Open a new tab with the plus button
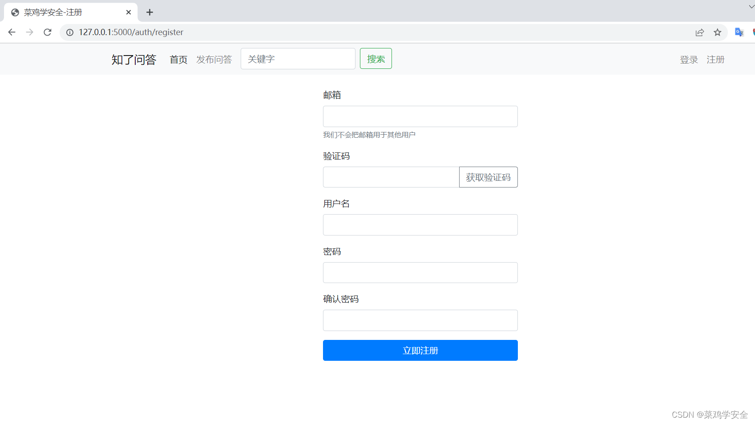Image resolution: width=755 pixels, height=423 pixels. [x=150, y=12]
